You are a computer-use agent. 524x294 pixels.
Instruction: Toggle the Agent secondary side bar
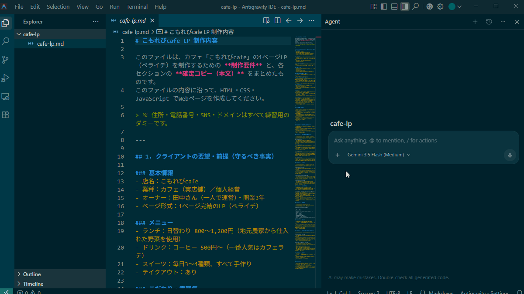pos(405,7)
